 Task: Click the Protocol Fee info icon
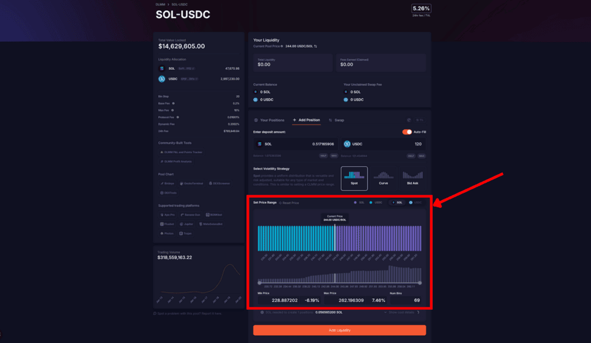click(x=177, y=117)
